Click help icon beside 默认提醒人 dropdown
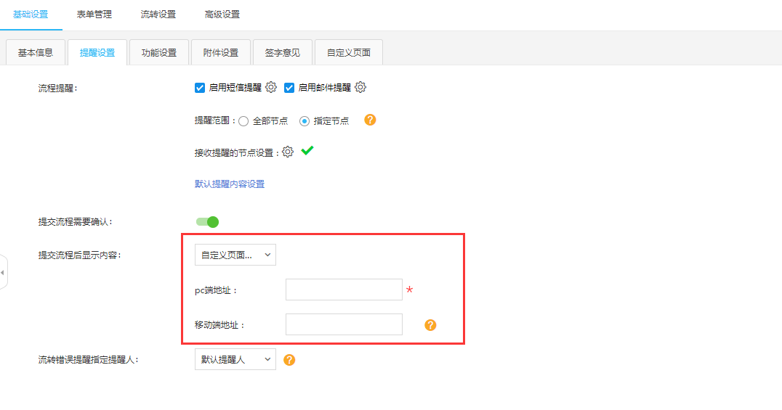Viewport: 782px width, 410px height. coord(289,359)
